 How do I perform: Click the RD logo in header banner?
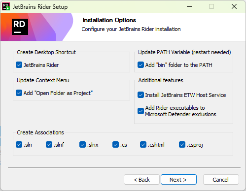20,27
